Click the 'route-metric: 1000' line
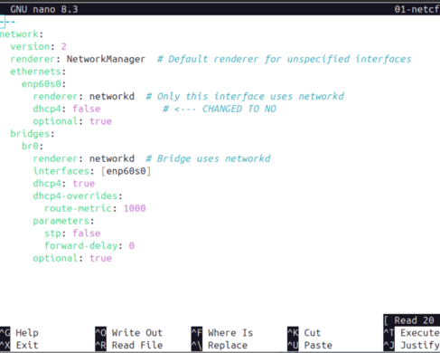The height and width of the screenshot is (353, 440). (x=95, y=208)
